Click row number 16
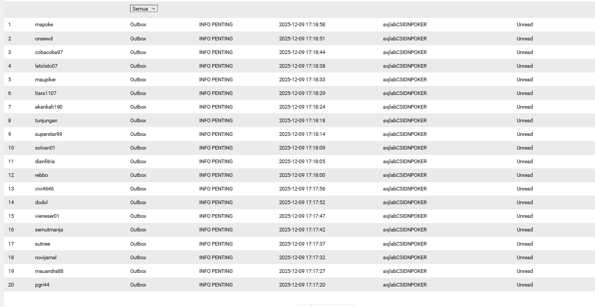595x307 pixels. pos(11,230)
